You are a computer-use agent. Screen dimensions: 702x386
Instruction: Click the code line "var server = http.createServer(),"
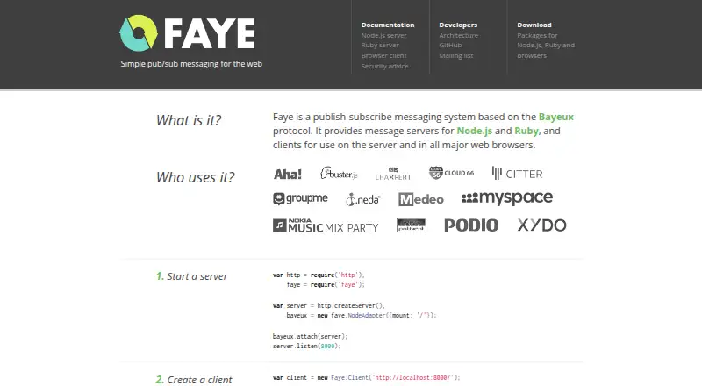click(328, 306)
